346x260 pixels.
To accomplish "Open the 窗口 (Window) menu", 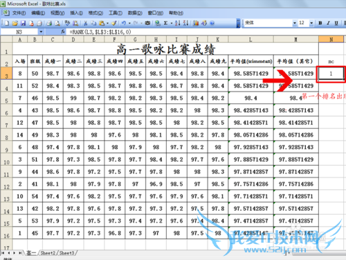I will (x=156, y=13).
